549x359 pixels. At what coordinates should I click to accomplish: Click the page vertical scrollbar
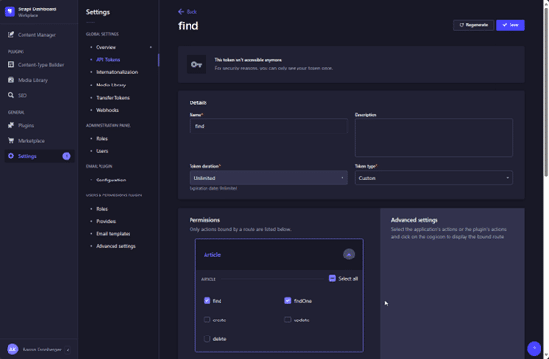tap(546, 91)
